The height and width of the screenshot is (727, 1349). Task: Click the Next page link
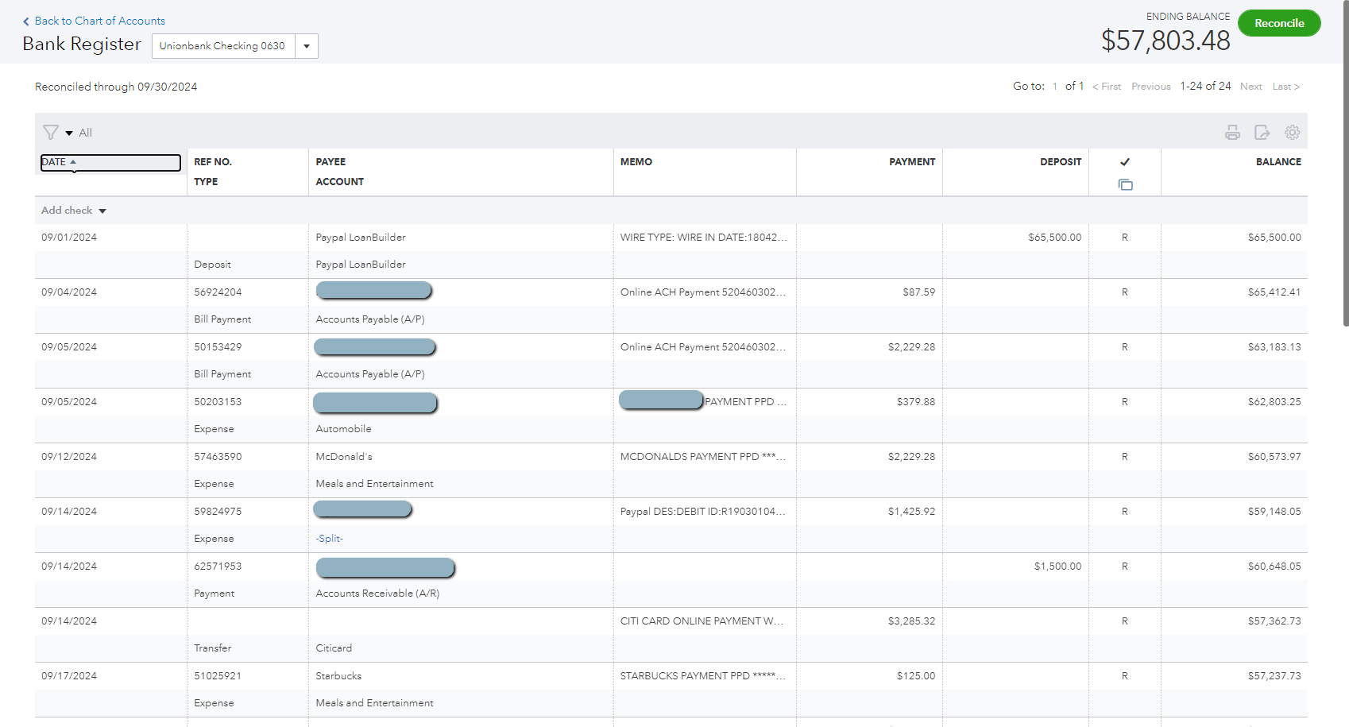[1251, 87]
